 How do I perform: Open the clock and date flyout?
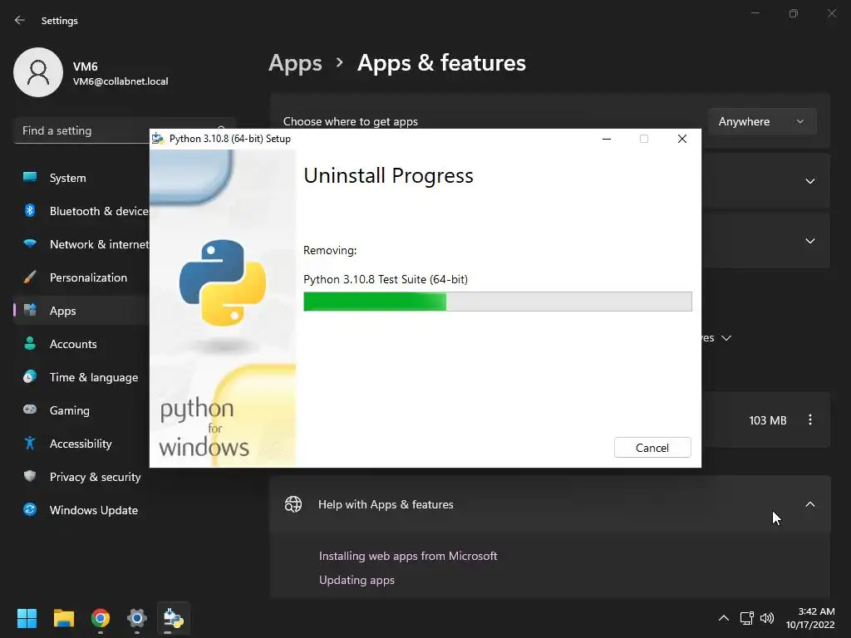pos(810,618)
